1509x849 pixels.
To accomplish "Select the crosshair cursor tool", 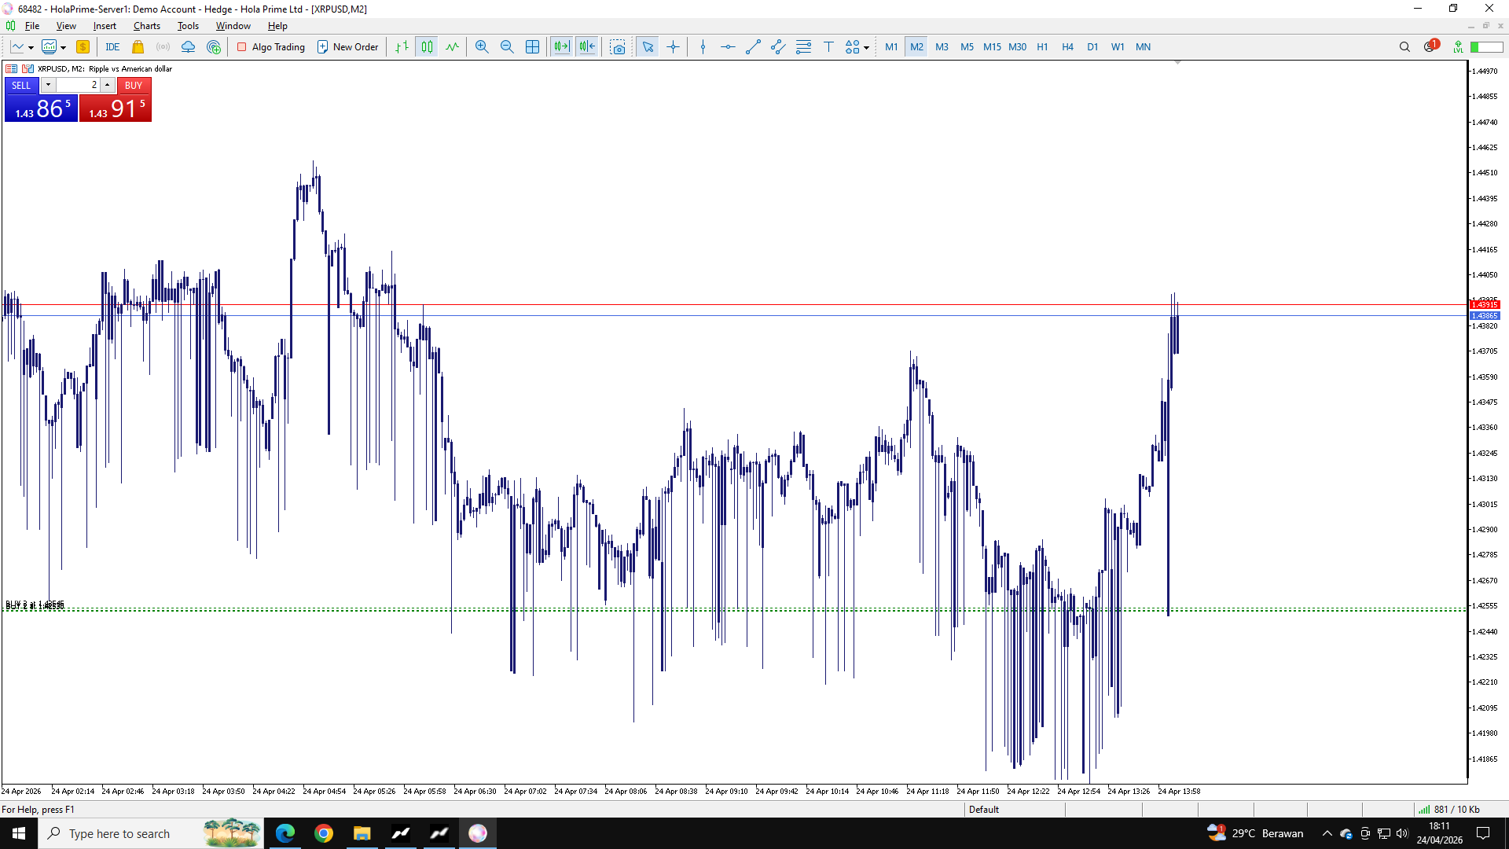I will (x=674, y=47).
